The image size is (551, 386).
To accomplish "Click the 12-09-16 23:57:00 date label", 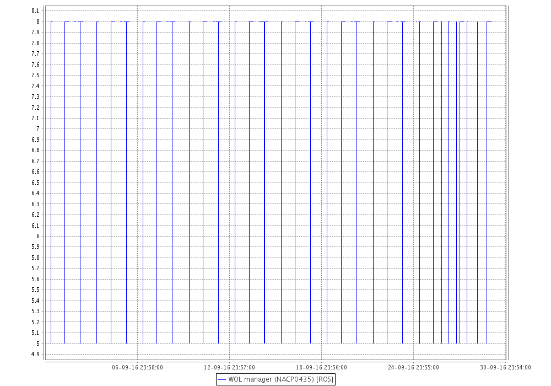I will coord(229,367).
